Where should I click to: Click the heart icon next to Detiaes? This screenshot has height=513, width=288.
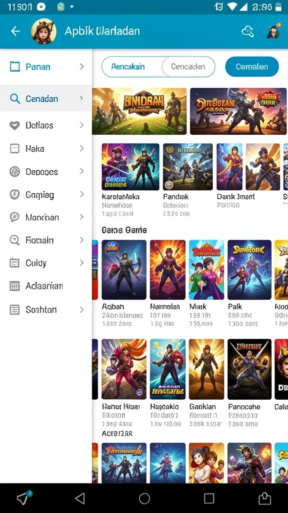(x=14, y=125)
